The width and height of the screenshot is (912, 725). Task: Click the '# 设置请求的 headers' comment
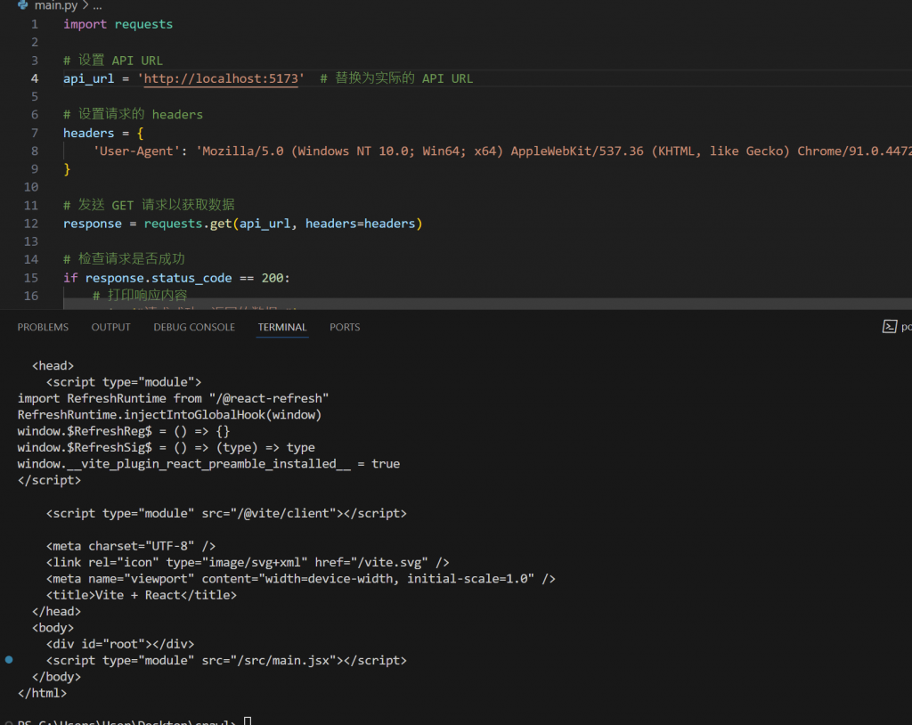[x=134, y=115]
